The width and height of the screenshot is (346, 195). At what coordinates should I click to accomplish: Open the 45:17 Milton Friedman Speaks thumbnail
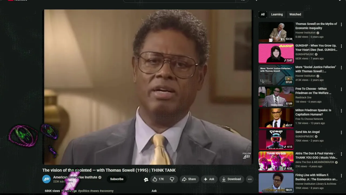point(276,118)
